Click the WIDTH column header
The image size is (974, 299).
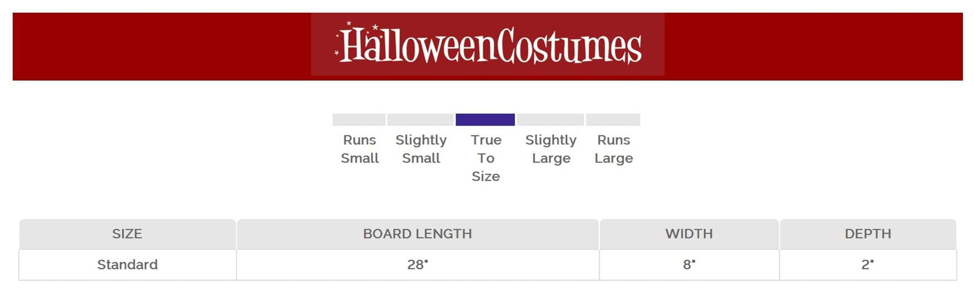tap(689, 234)
